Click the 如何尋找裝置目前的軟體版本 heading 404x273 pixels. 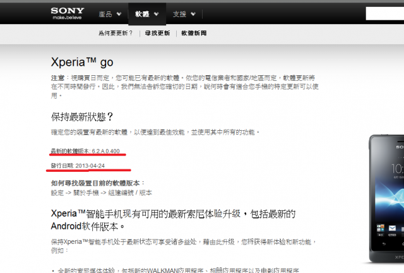98,183
